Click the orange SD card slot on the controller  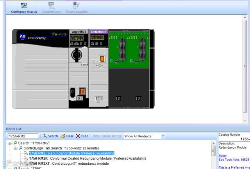82,91
